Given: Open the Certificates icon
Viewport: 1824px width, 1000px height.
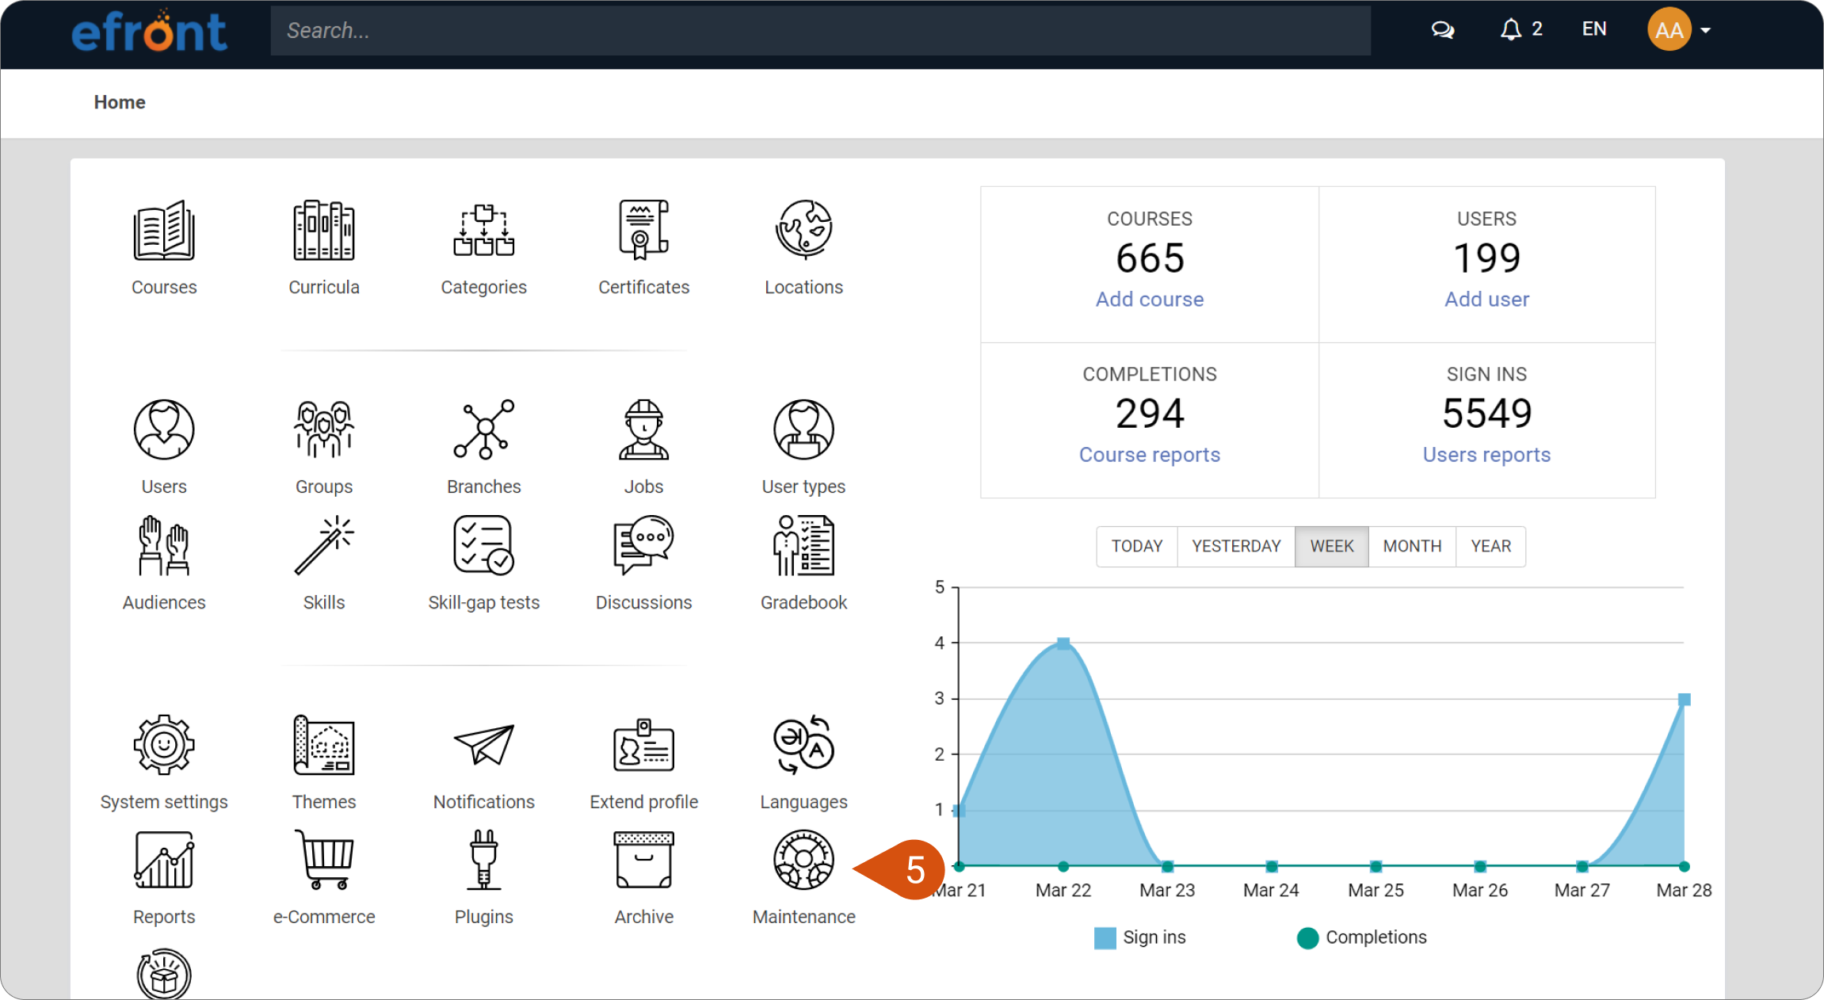Looking at the screenshot, I should [643, 231].
